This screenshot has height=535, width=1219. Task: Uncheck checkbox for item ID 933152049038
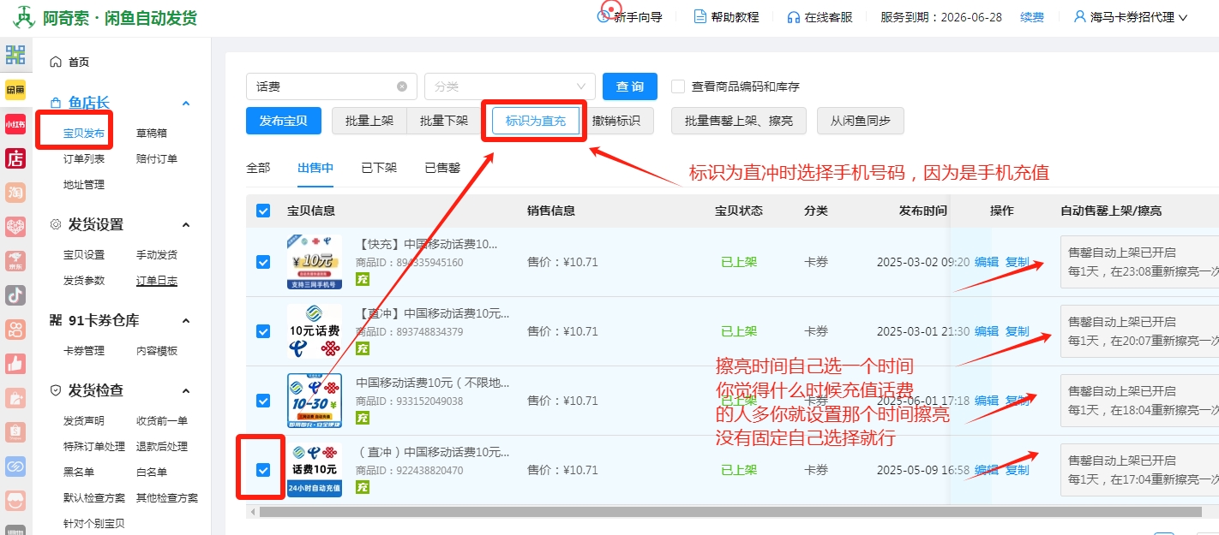[263, 401]
